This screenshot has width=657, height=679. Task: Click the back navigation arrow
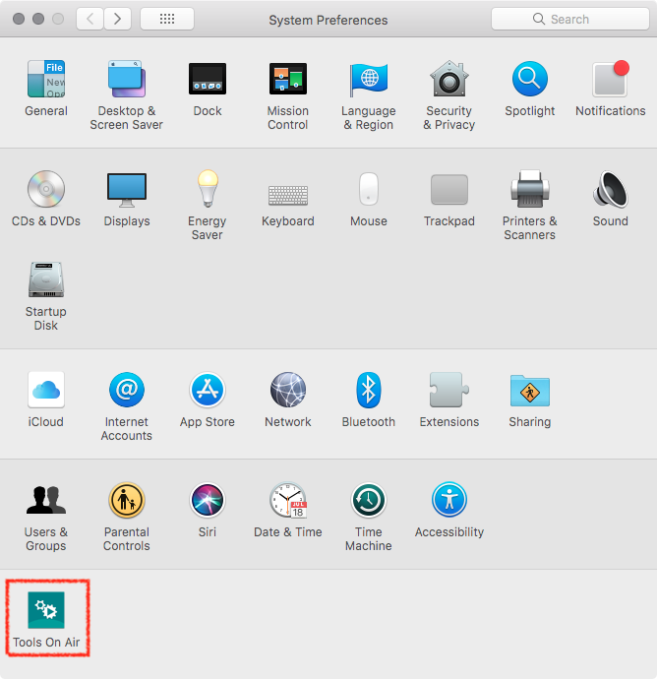(90, 19)
